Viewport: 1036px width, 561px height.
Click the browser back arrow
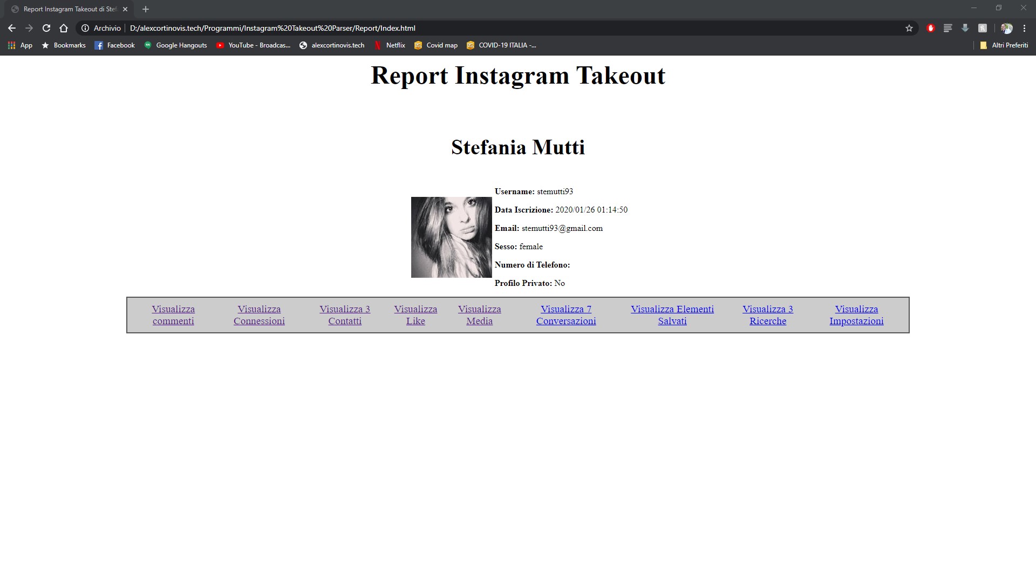[11, 28]
